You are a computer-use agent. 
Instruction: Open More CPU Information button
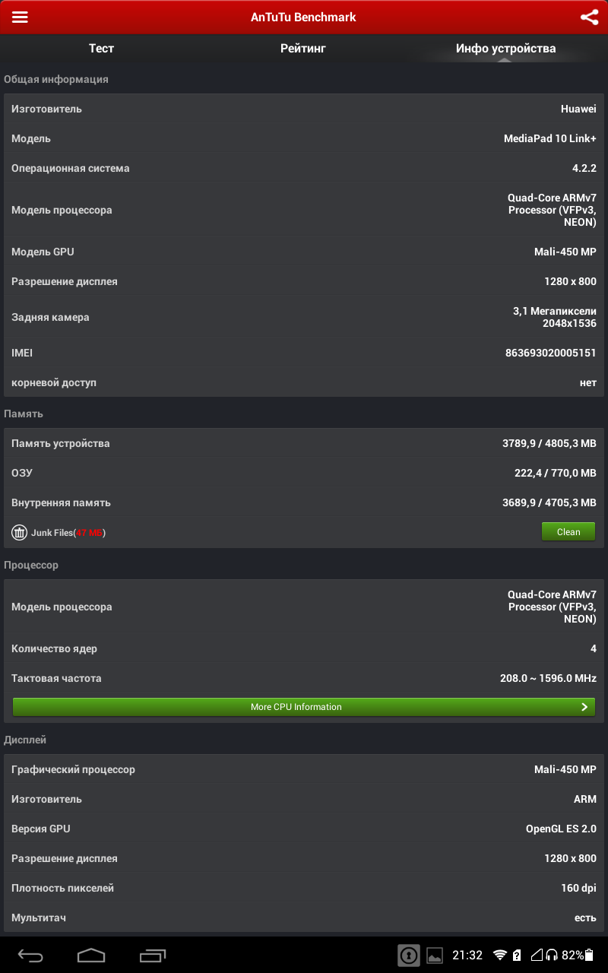304,707
